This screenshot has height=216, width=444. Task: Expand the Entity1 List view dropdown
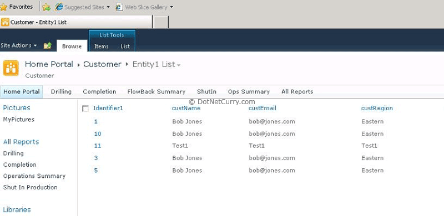coord(179,65)
